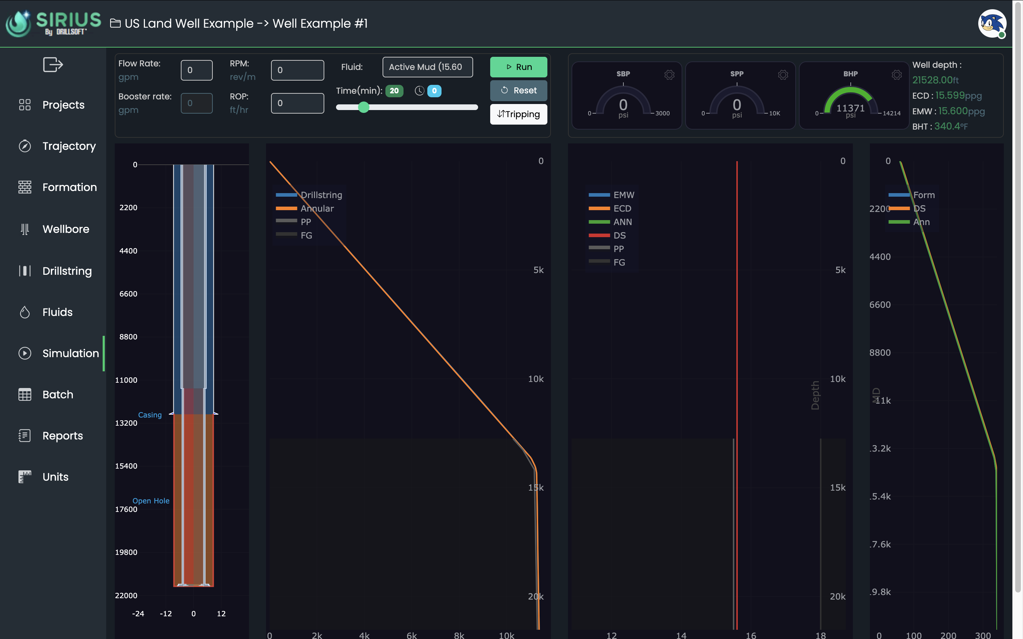Open the Trajectory section label
1023x639 pixels.
click(69, 146)
